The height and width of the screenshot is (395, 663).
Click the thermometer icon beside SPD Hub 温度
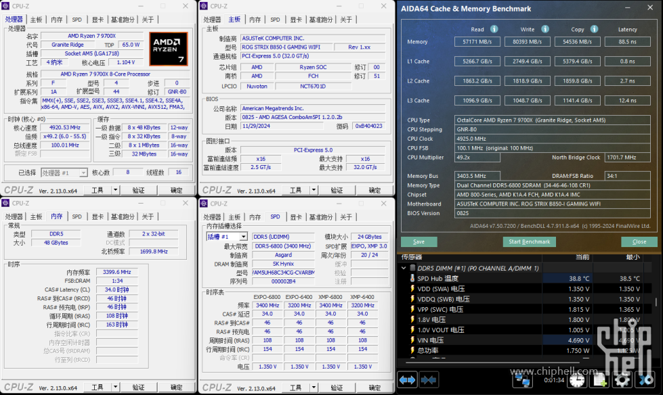412,278
